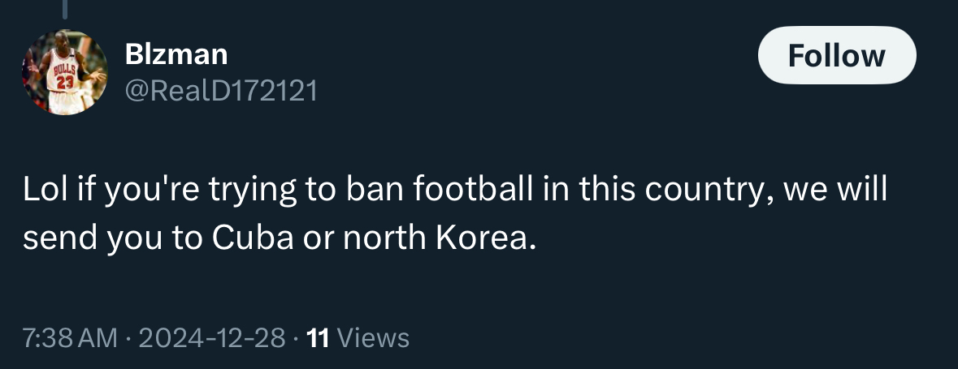Click the 7:38 AM timestamp
This screenshot has height=369, width=958.
(70, 337)
